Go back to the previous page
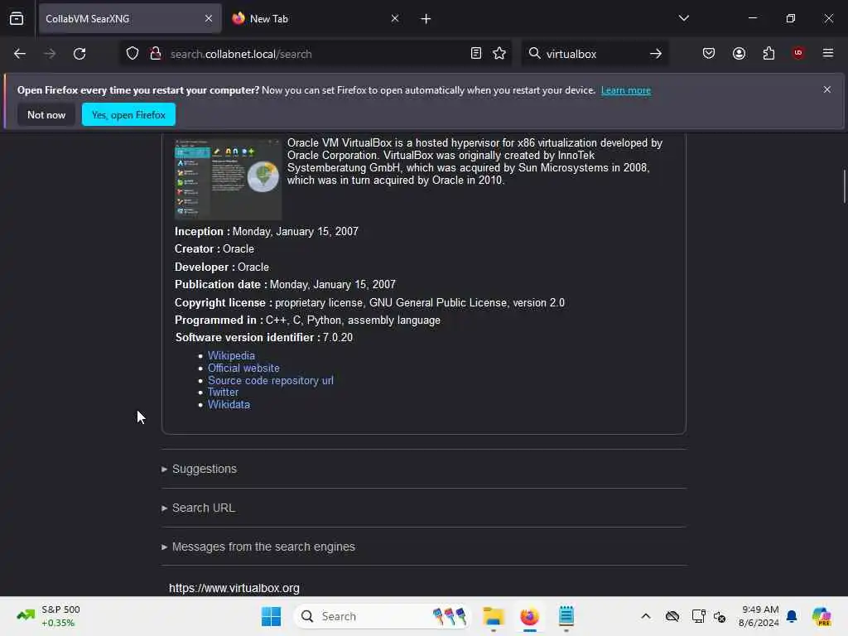The image size is (848, 636). 20,54
